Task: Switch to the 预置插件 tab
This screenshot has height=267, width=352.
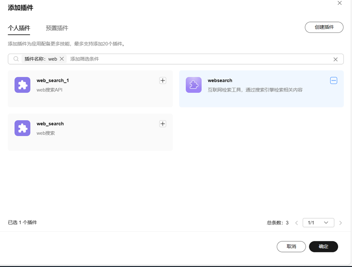Action: (57, 28)
